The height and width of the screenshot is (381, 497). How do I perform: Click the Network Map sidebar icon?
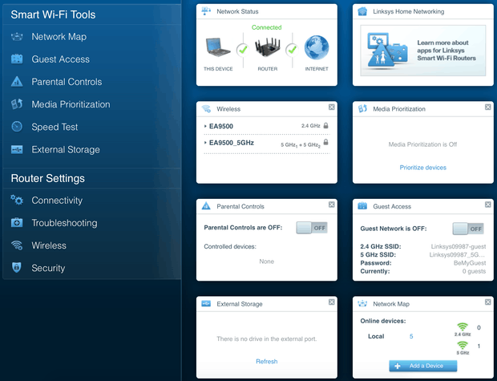click(x=17, y=37)
